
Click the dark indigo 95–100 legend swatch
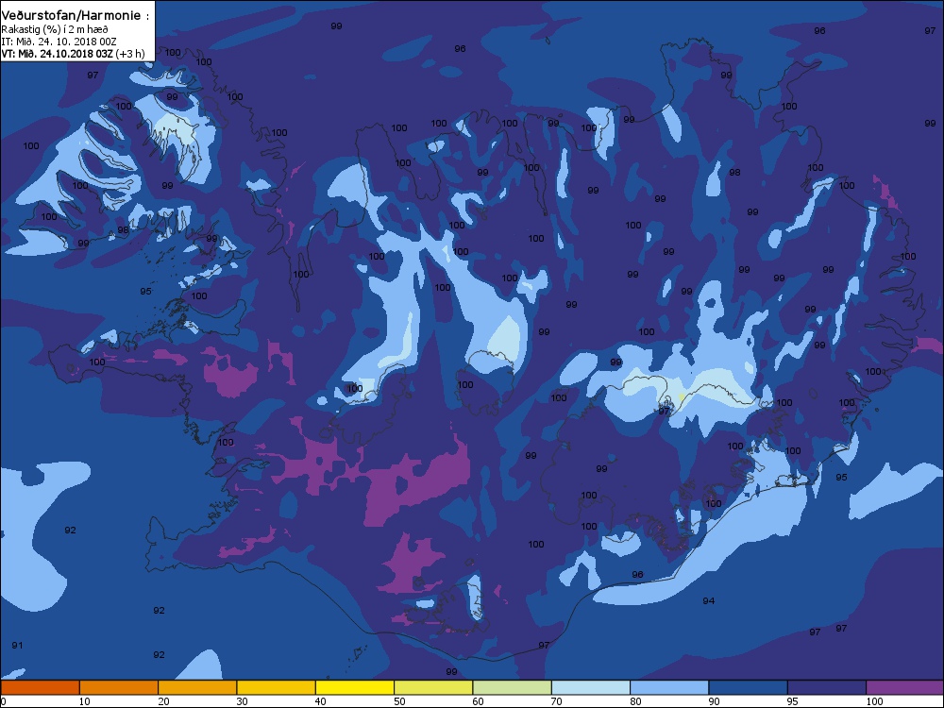click(827, 687)
